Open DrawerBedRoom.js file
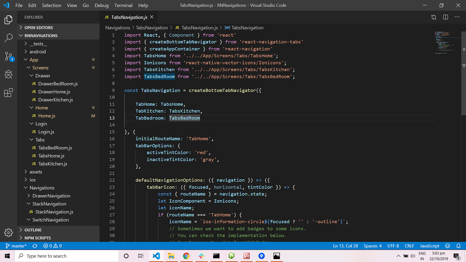Image resolution: width=466 pixels, height=262 pixels. point(58,84)
